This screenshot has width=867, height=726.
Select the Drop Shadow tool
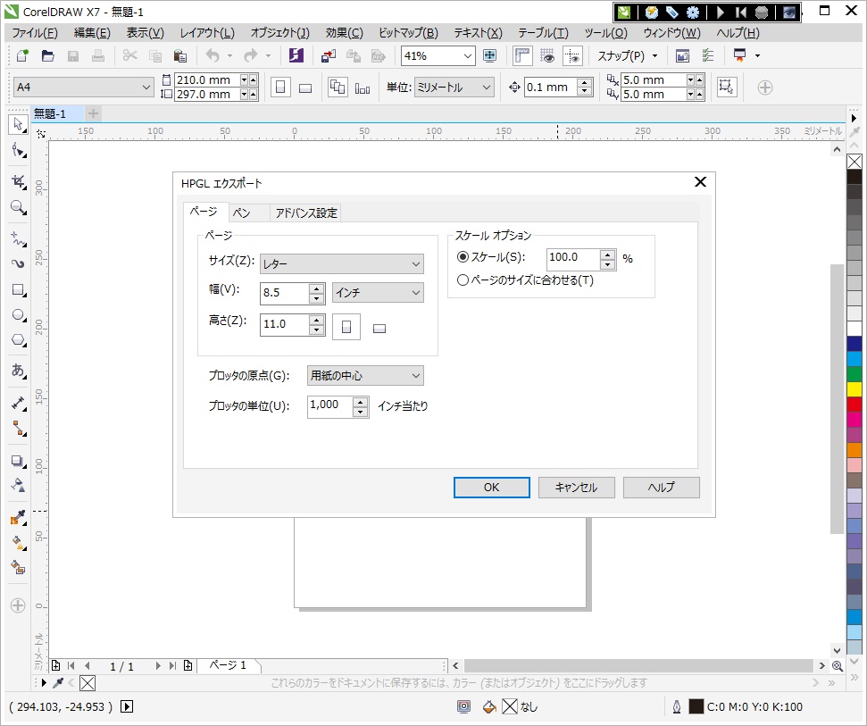[x=18, y=461]
